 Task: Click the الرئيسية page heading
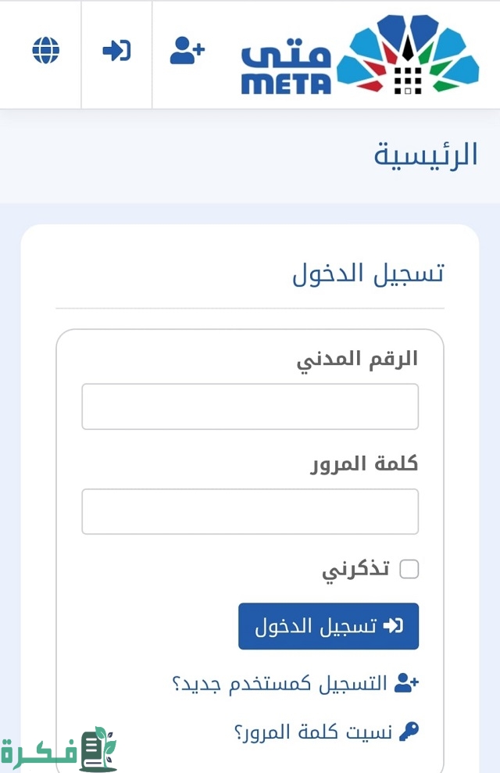pos(426,155)
